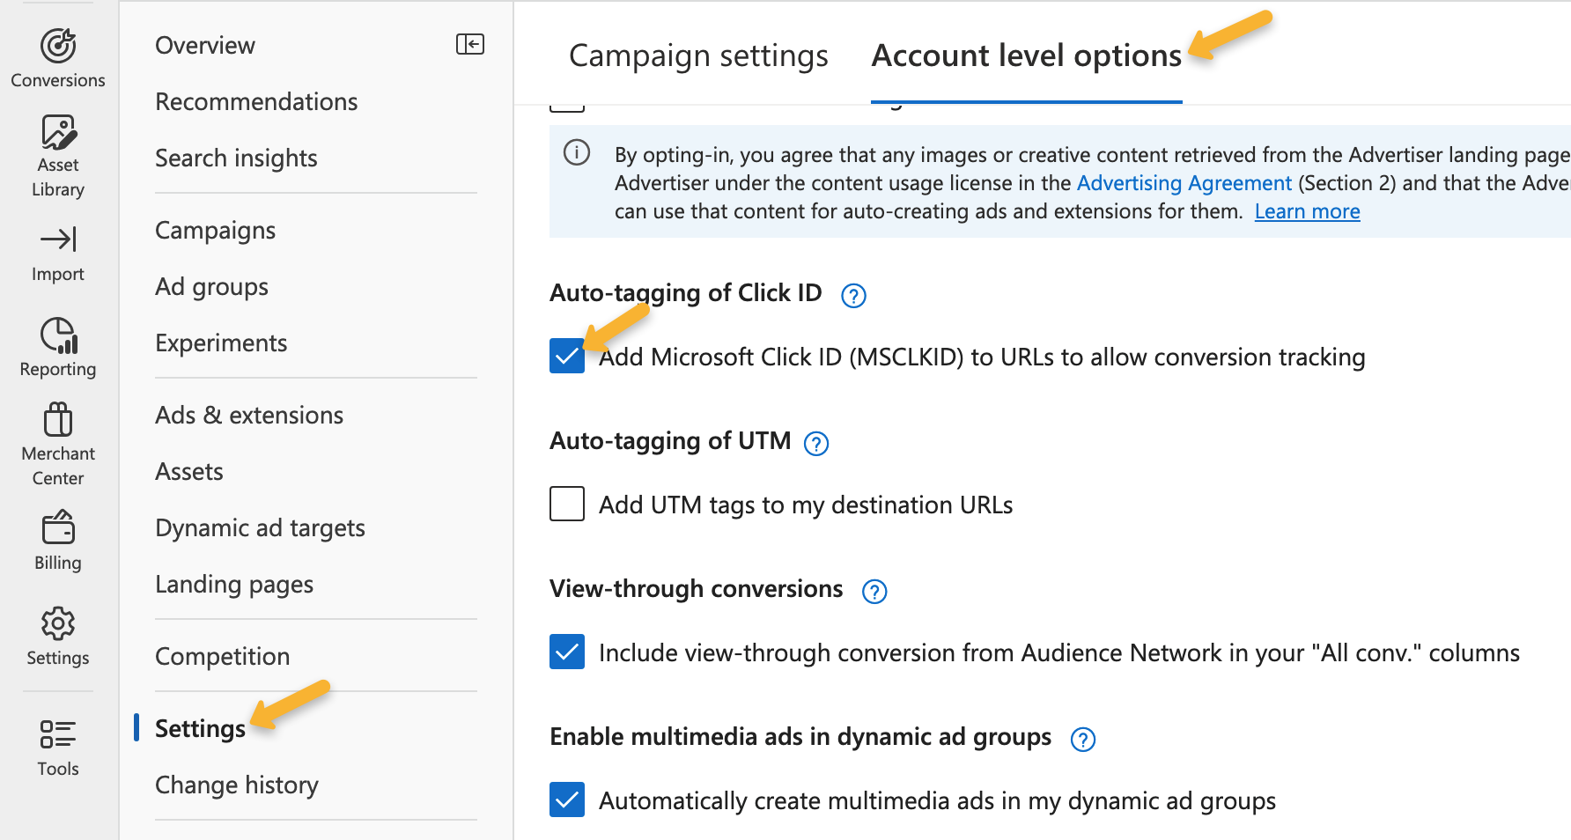
Task: Enable Add UTM tags checkbox
Action: tap(567, 505)
